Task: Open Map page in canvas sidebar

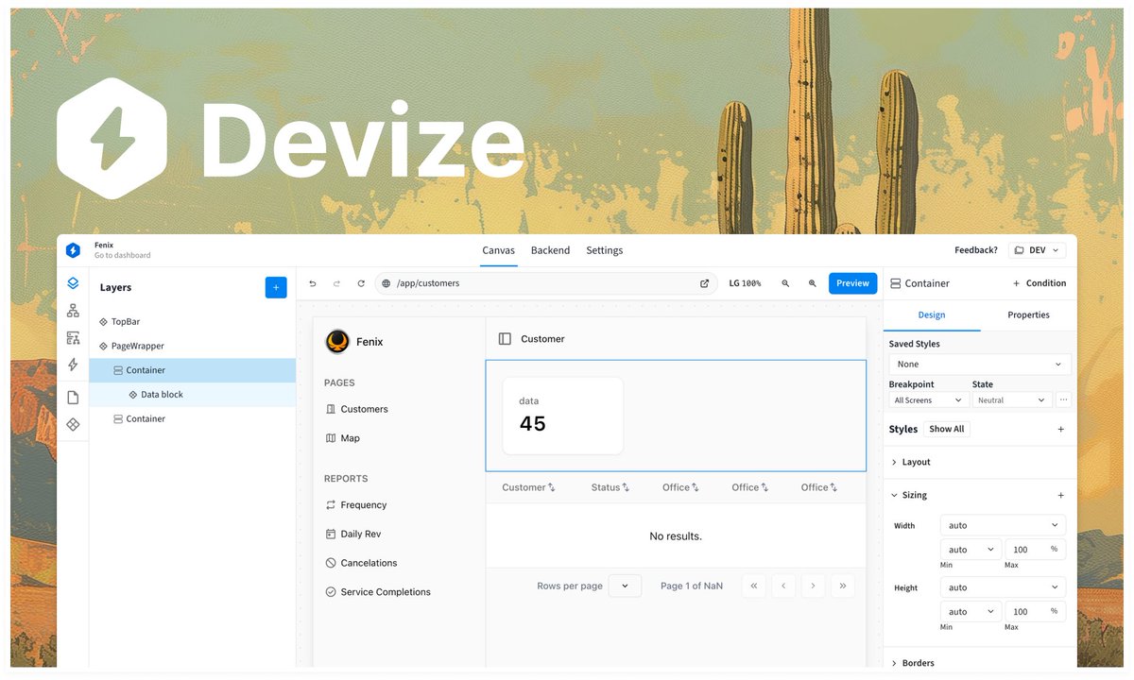Action: pyautogui.click(x=342, y=438)
